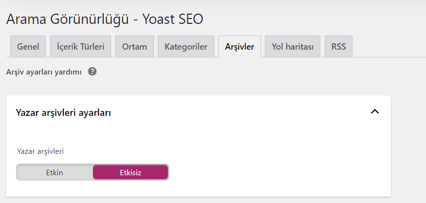
Task: Click the Yazar arşivleri ayarları section heading
Action: click(x=63, y=112)
